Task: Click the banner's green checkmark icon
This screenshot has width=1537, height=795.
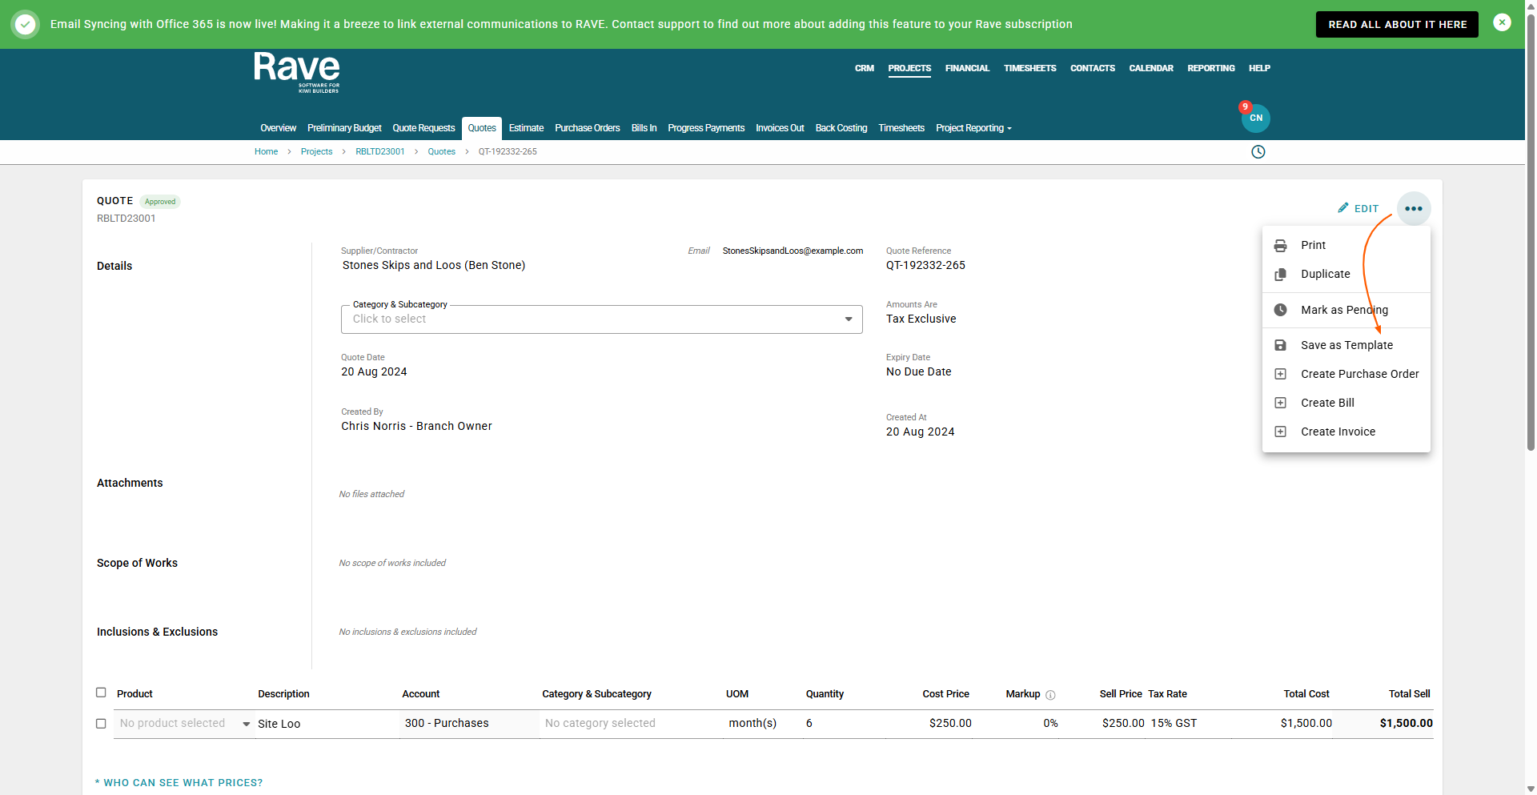Action: pos(26,24)
